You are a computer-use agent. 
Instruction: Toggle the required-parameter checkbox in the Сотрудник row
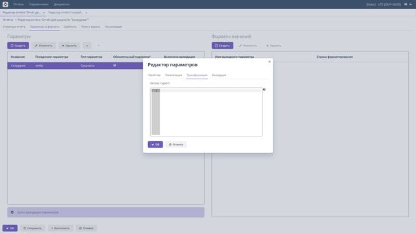click(x=114, y=65)
